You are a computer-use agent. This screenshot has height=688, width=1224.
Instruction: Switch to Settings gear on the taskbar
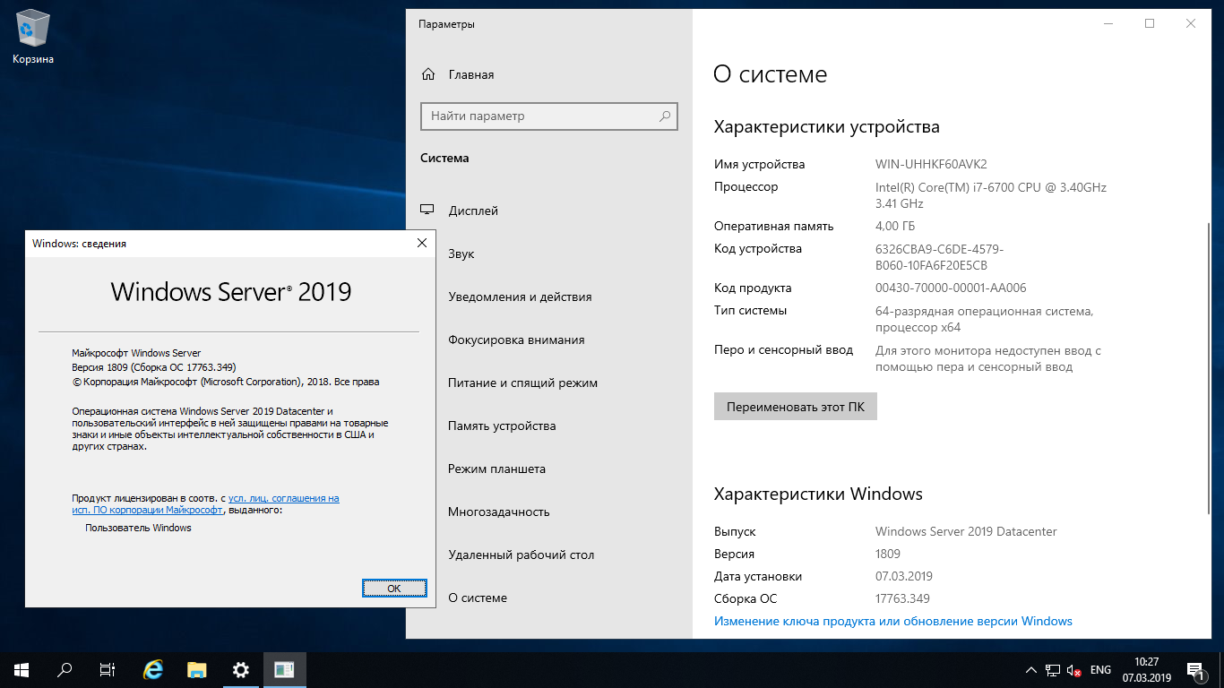click(240, 669)
